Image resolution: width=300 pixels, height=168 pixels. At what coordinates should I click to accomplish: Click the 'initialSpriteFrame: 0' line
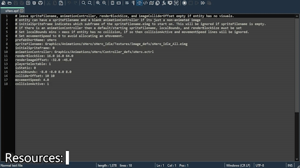[35, 48]
